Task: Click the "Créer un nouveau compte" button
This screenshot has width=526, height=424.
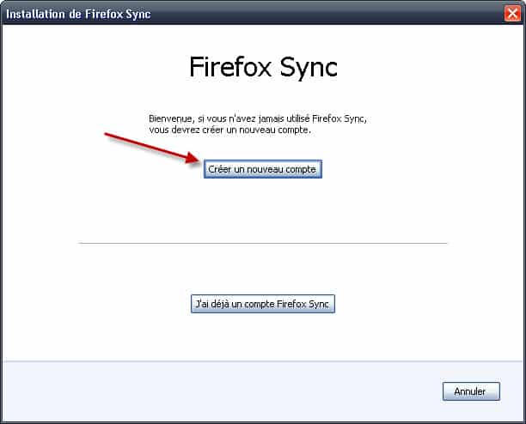Action: 263,169
